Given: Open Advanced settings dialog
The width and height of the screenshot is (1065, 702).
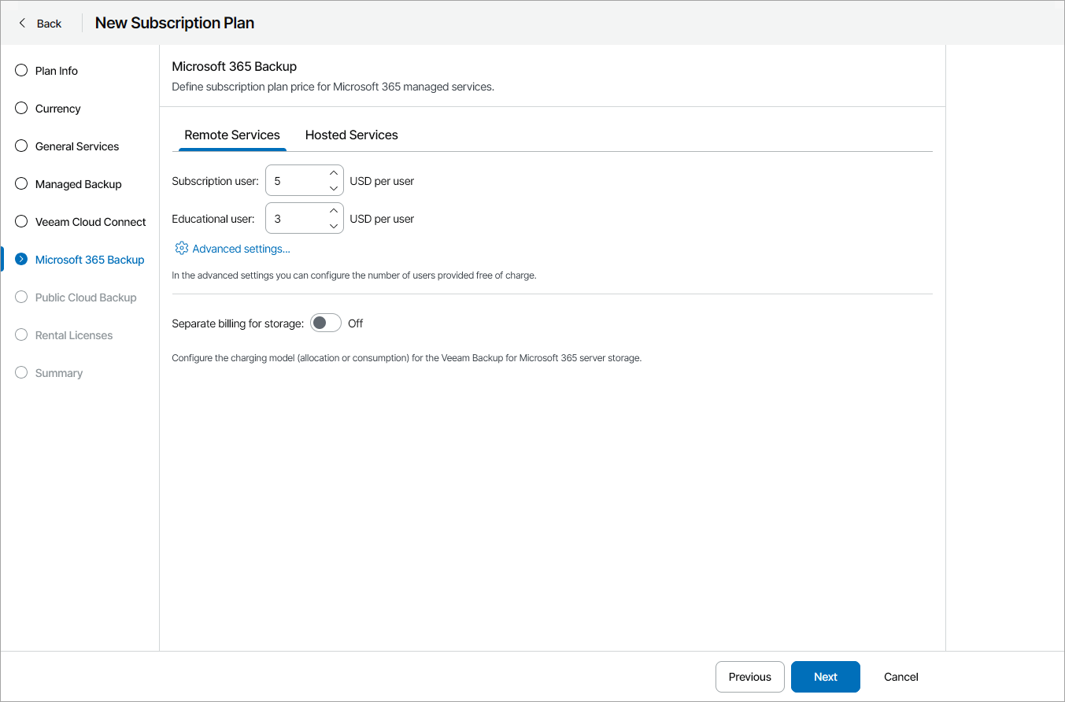Looking at the screenshot, I should (239, 248).
